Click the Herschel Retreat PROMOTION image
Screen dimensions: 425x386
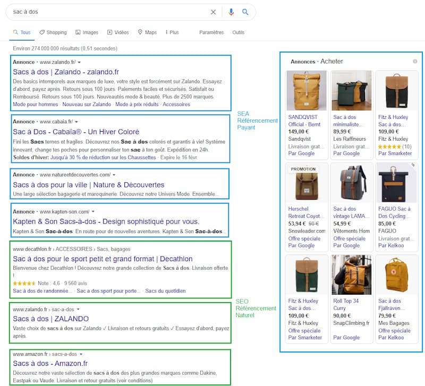(307, 183)
